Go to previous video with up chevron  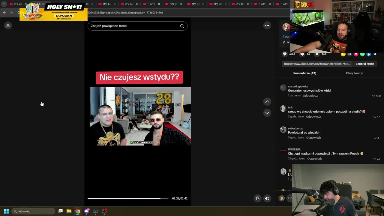(x=267, y=101)
